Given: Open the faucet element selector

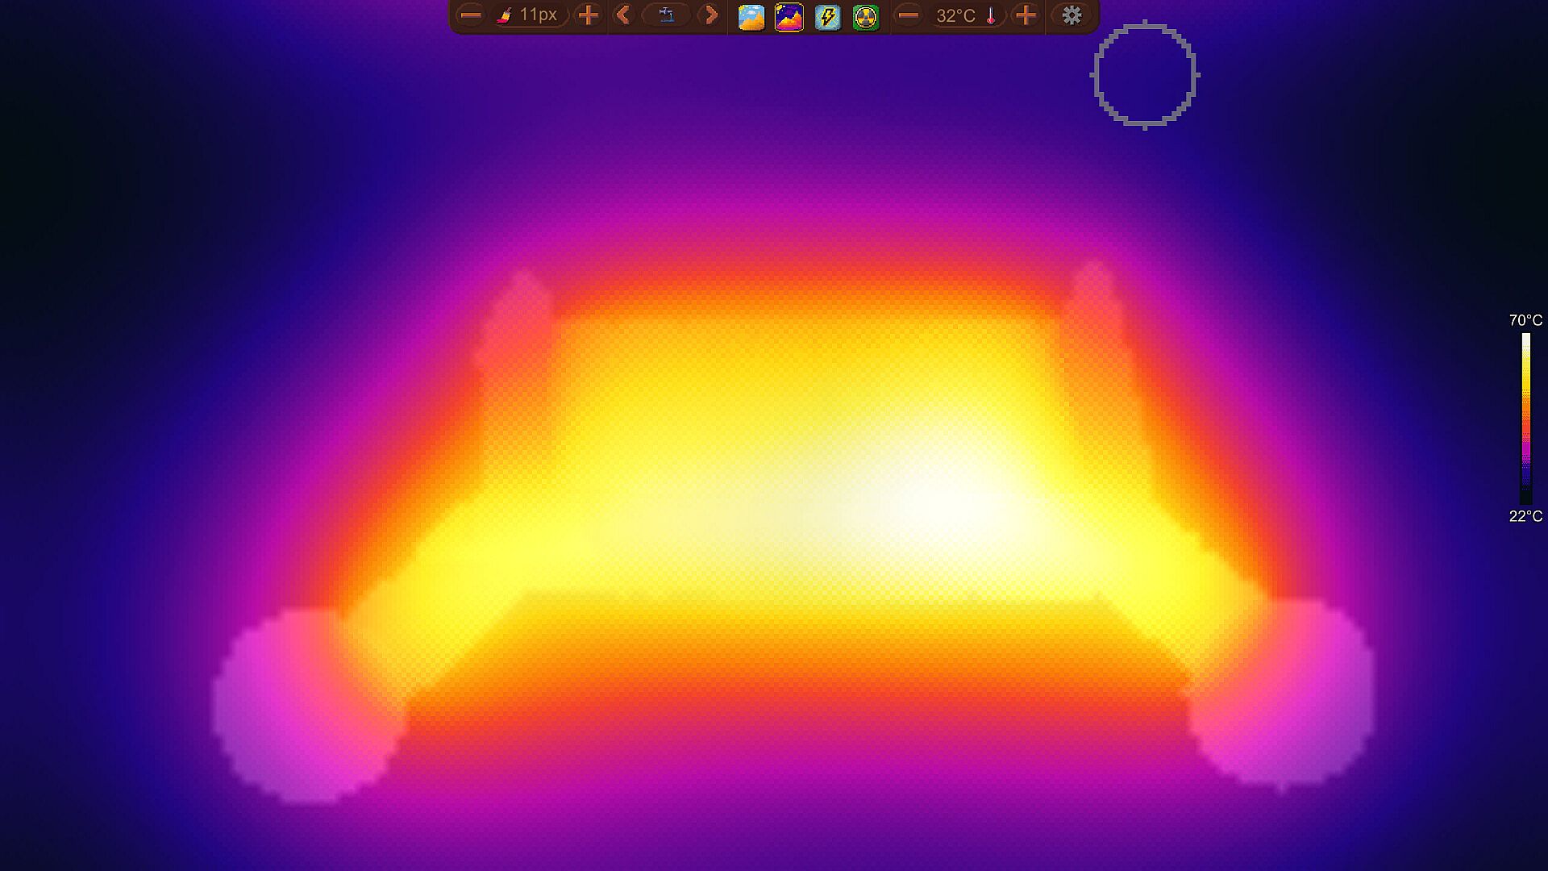Looking at the screenshot, I should click(x=667, y=15).
